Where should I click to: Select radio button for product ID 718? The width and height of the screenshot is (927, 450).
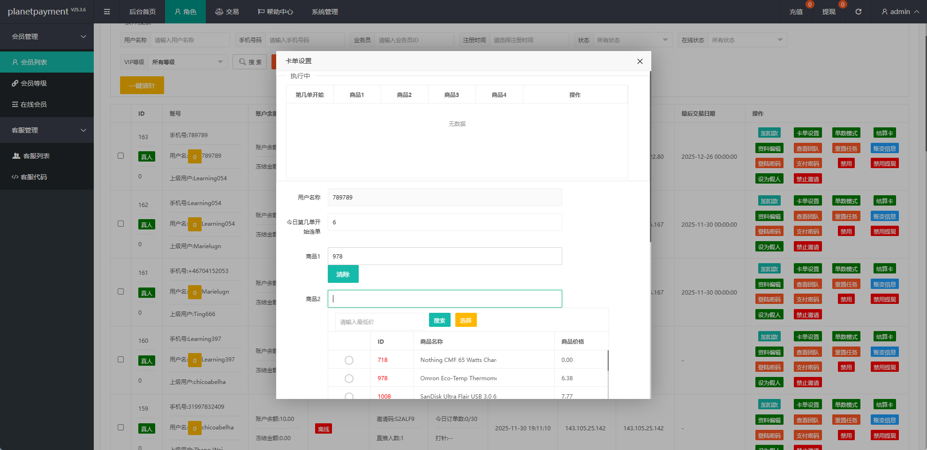tap(349, 360)
